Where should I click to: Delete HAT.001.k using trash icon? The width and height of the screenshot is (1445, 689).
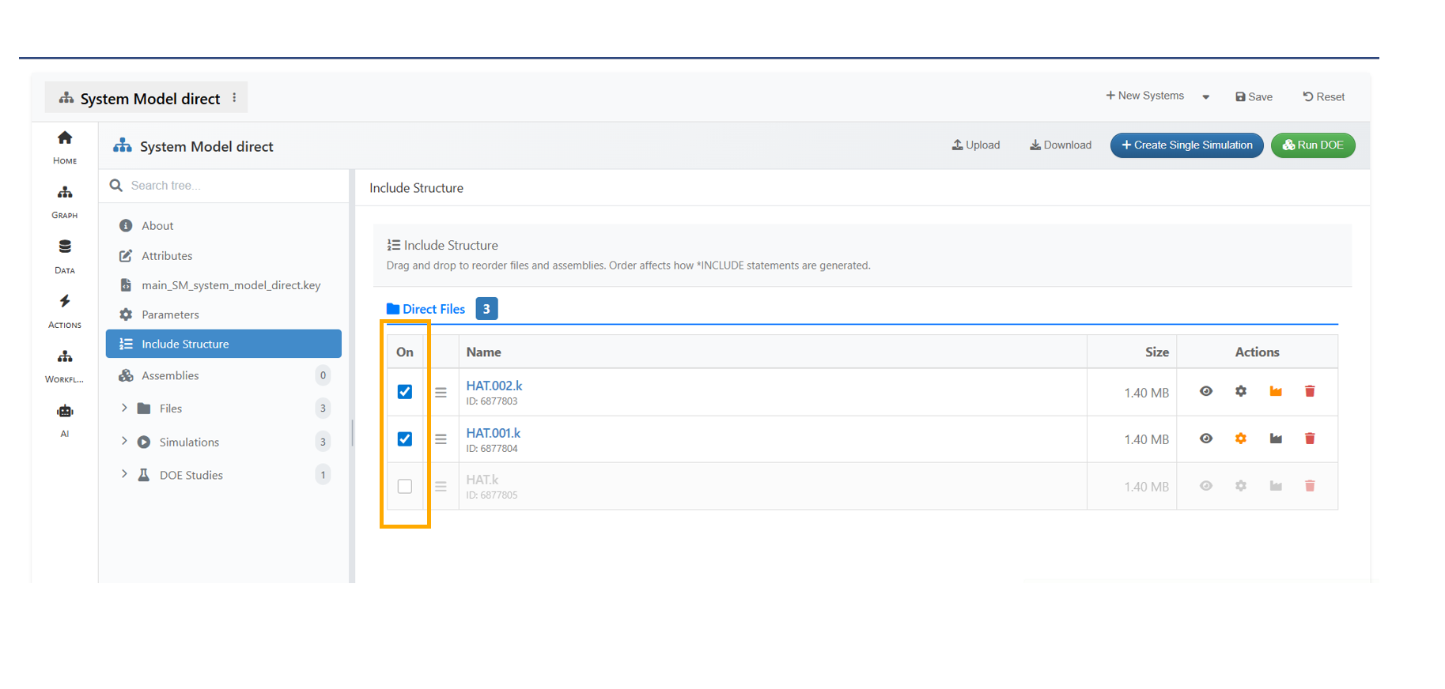click(x=1310, y=439)
